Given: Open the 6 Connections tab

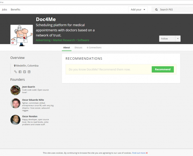Looking at the screenshot, I should point(94,48).
